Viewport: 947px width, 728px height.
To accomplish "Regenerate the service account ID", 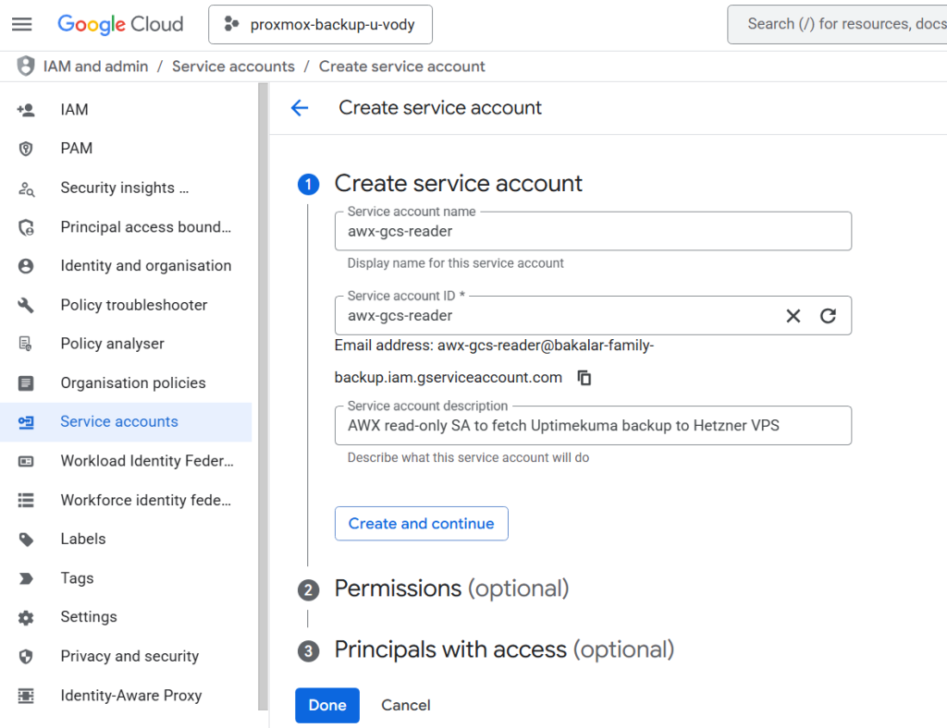I will pyautogui.click(x=828, y=315).
